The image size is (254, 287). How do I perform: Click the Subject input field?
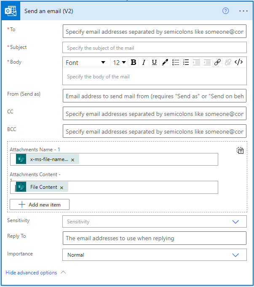click(x=154, y=48)
